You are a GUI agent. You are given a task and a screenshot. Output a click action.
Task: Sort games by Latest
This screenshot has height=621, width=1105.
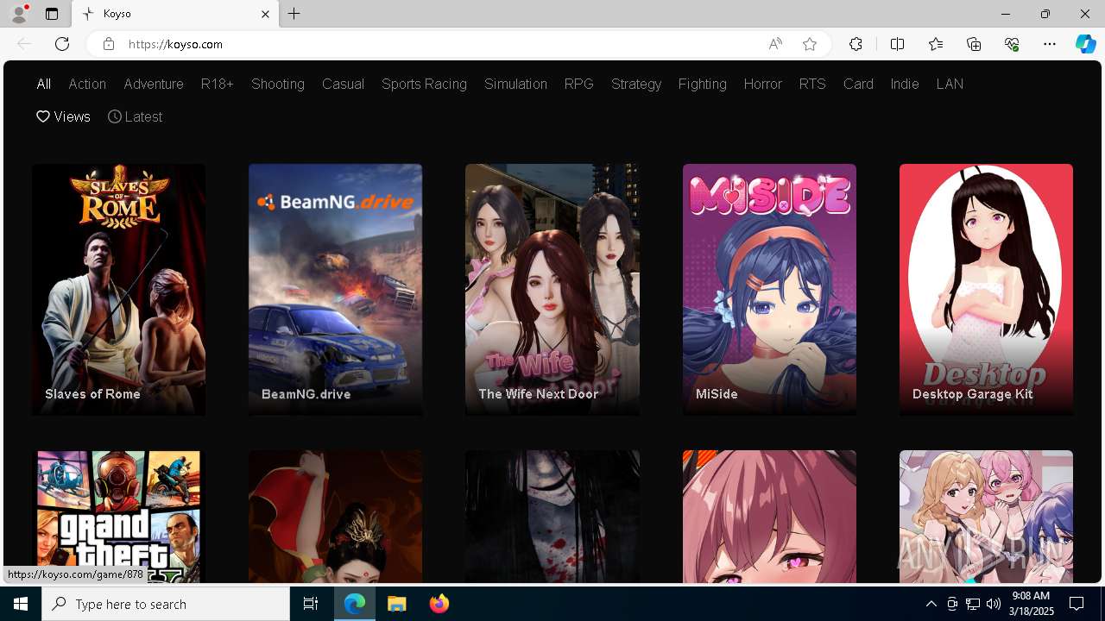pyautogui.click(x=135, y=116)
